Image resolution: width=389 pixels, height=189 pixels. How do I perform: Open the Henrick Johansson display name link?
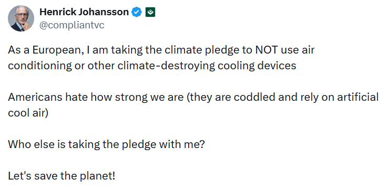(x=84, y=12)
